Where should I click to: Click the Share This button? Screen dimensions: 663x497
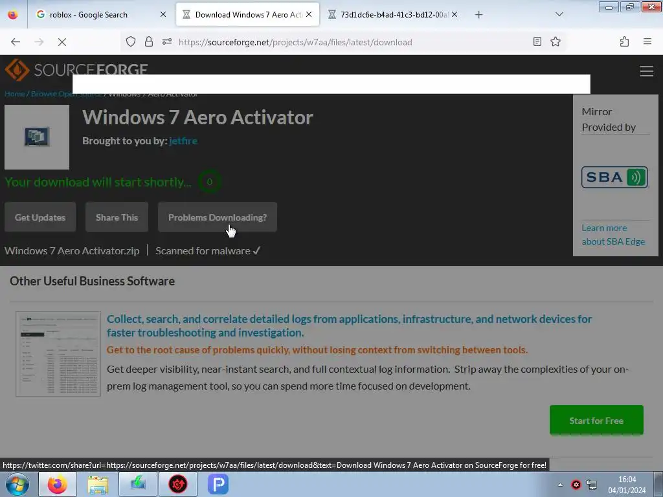tap(117, 217)
